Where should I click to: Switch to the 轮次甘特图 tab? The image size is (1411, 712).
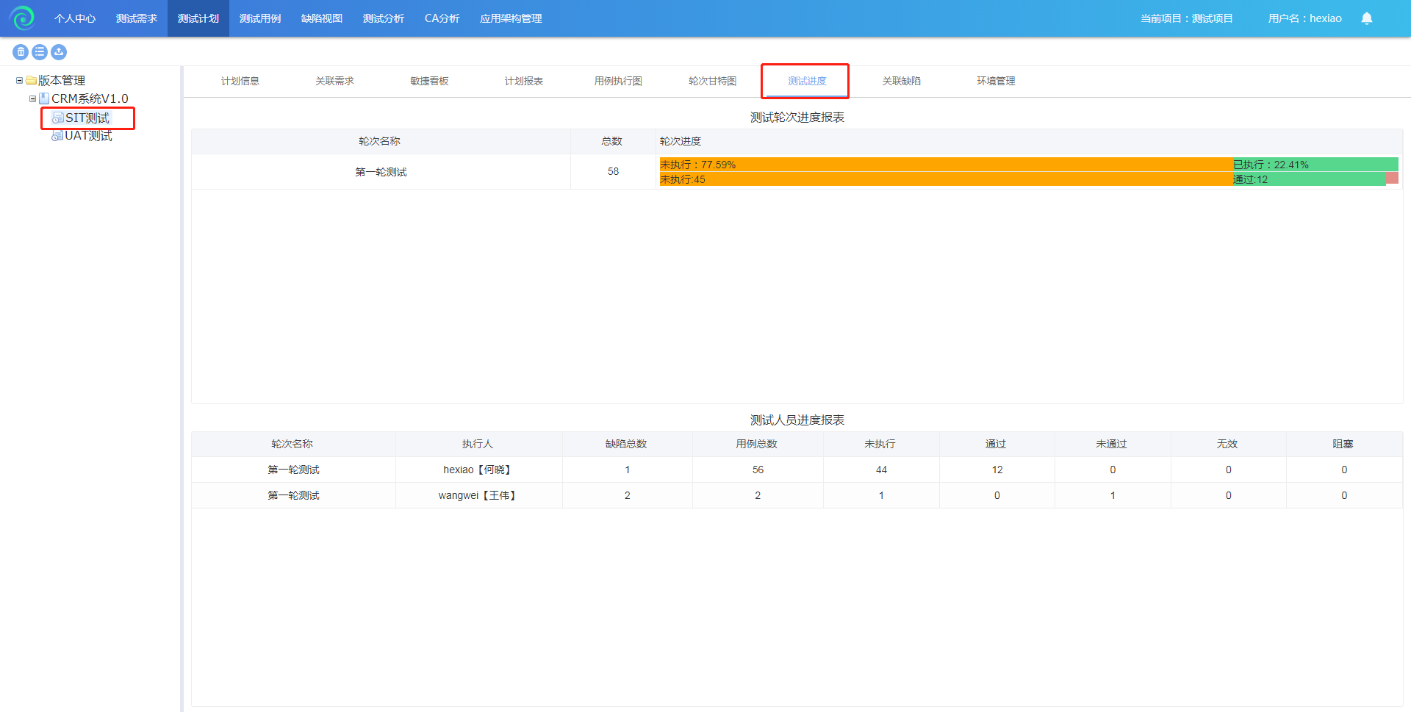[x=712, y=81]
